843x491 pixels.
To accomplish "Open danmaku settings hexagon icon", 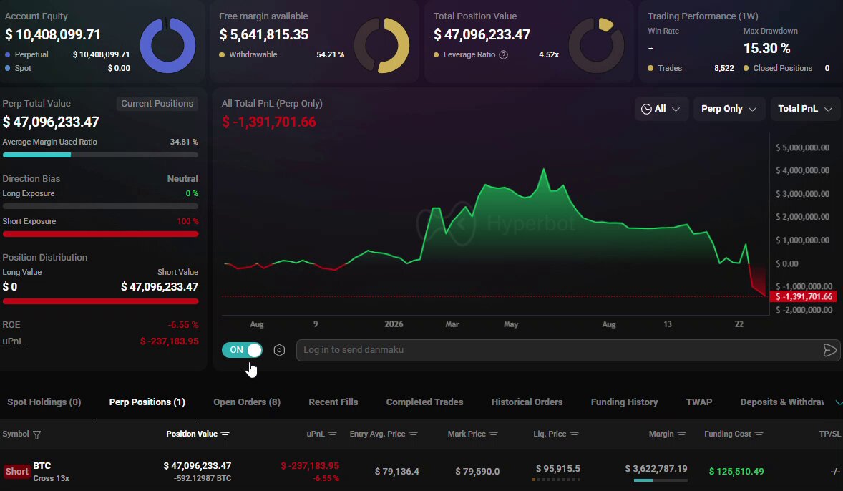I will (279, 350).
